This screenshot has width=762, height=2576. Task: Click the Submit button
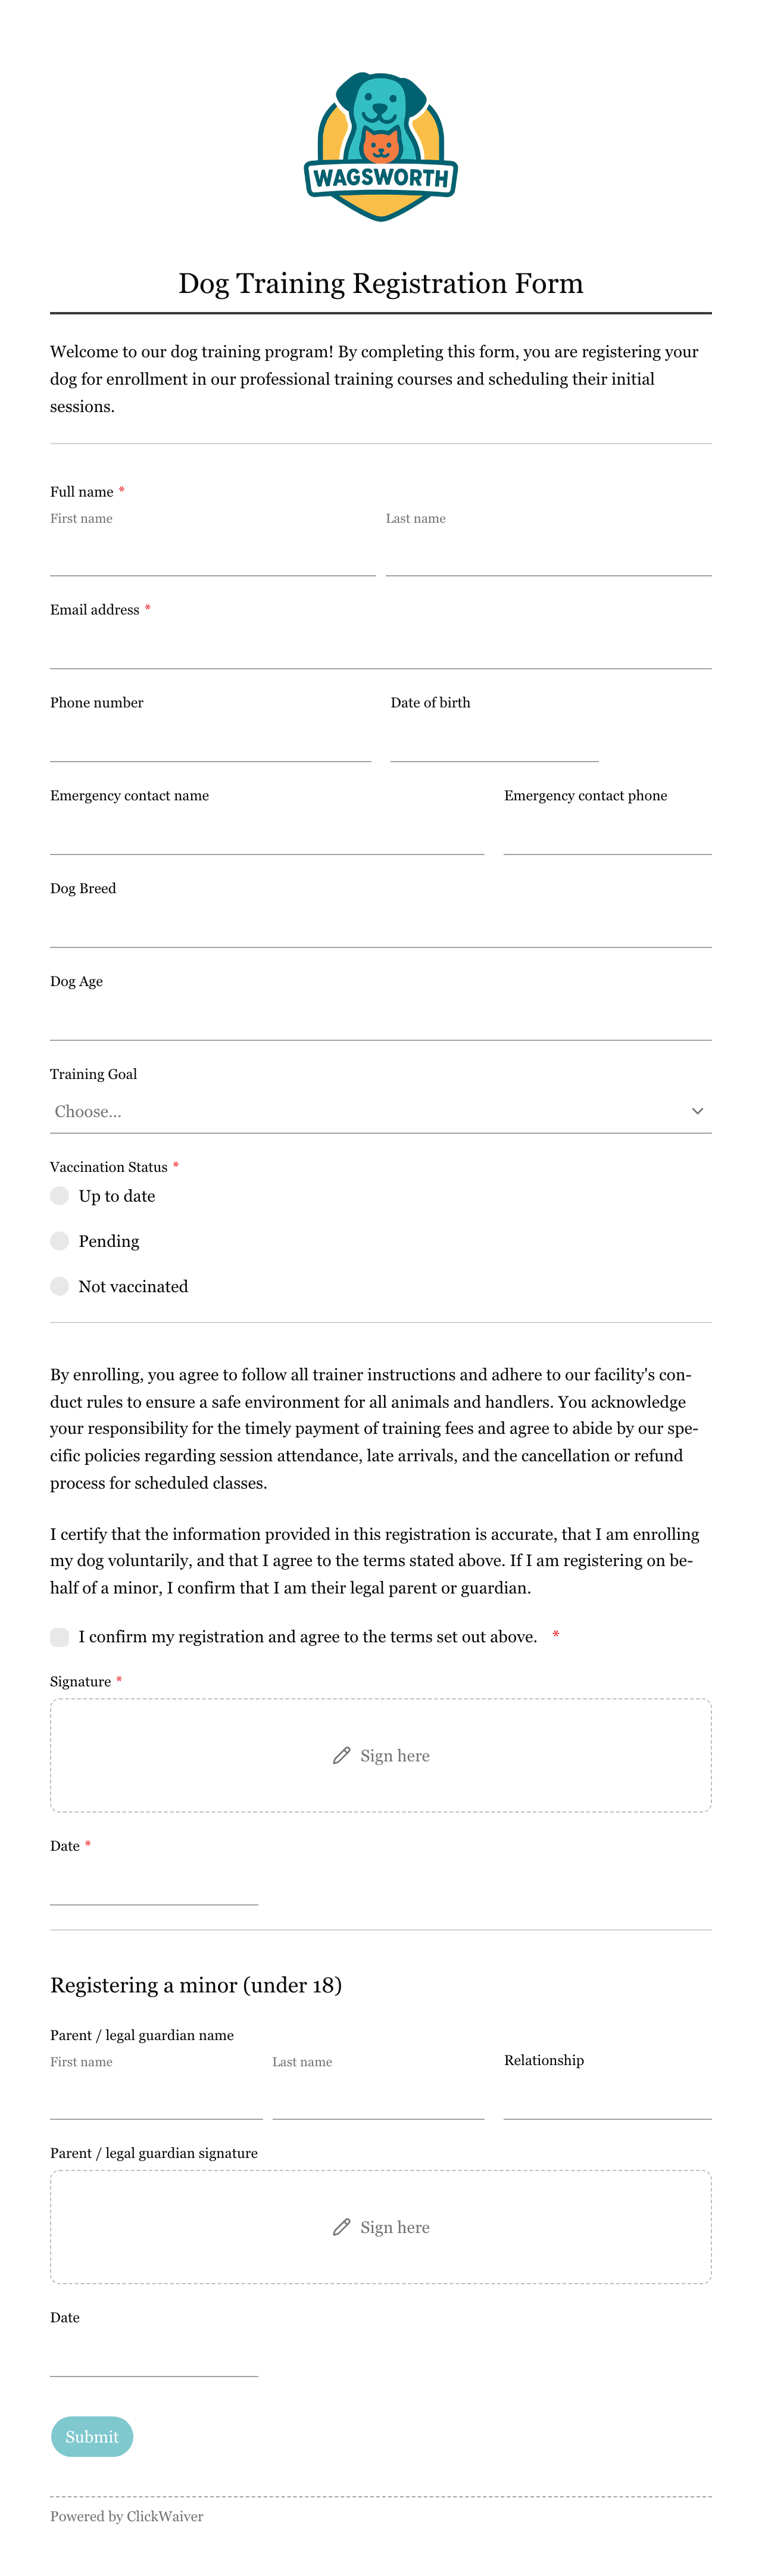[x=92, y=2436]
